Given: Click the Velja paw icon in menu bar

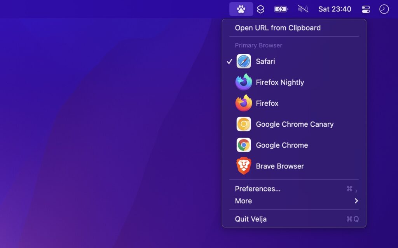Looking at the screenshot, I should [x=241, y=9].
